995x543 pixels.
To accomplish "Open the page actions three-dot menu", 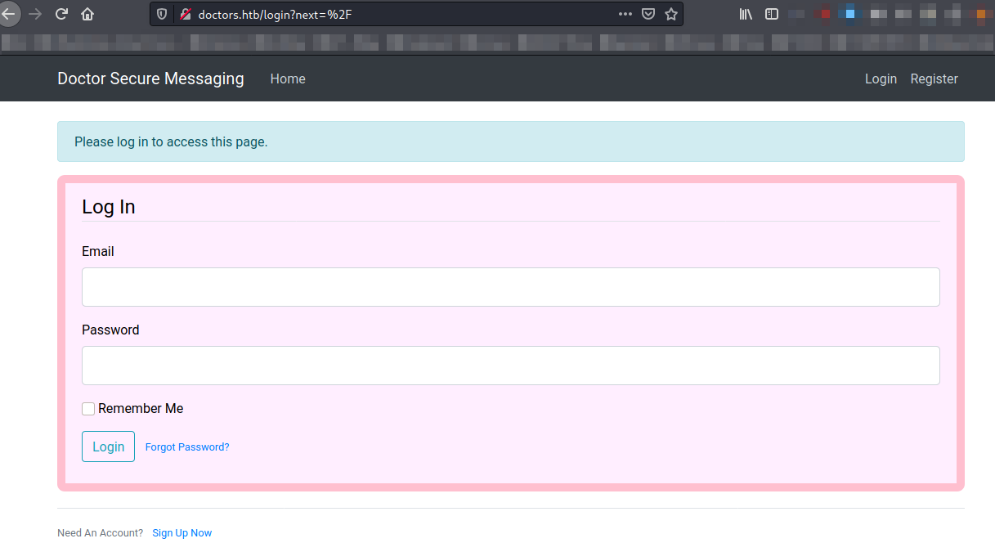I will [x=625, y=14].
